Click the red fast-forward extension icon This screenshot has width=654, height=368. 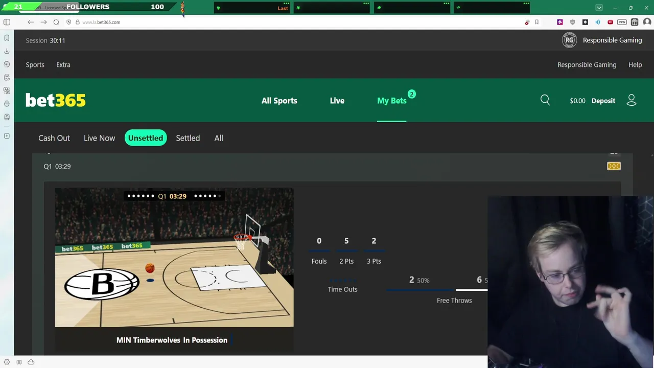(610, 22)
